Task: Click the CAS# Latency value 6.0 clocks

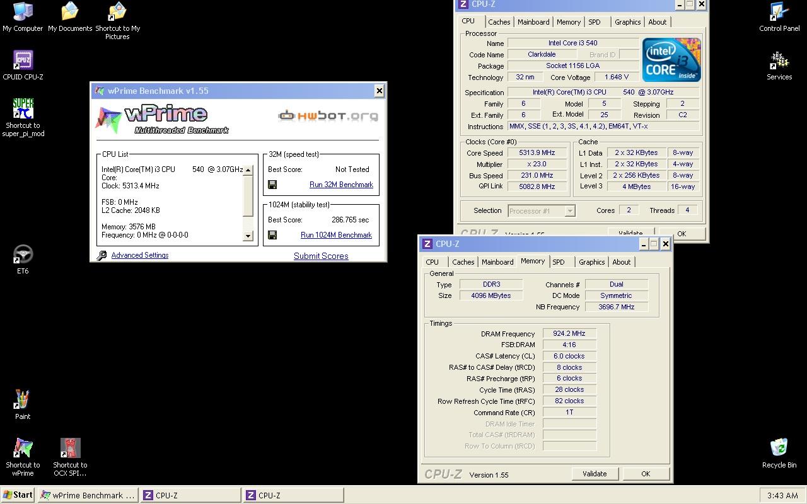Action: (x=569, y=356)
